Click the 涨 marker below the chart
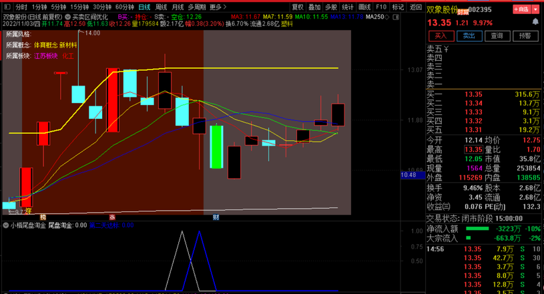This screenshot has width=544, height=294. click(112, 217)
